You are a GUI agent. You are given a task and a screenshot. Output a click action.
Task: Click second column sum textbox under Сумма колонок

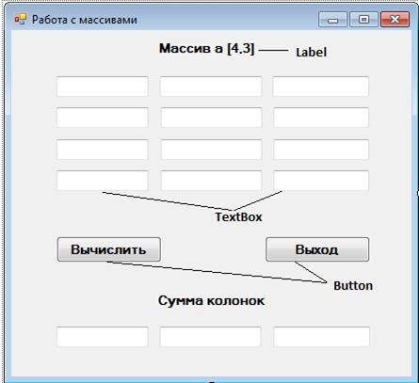pos(210,337)
